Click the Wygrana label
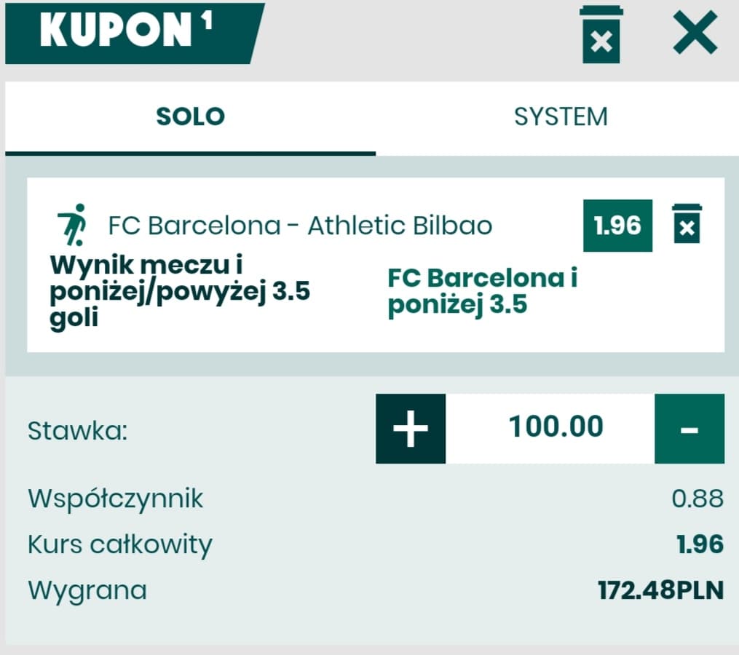The image size is (739, 655). coord(87,590)
